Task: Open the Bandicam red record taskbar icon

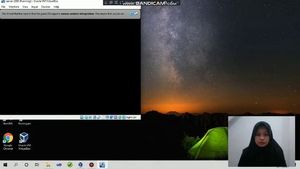Action: [x=91, y=165]
